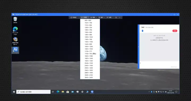Pick 1920 × 1080 resolution
The height and width of the screenshot is (101, 191).
click(x=90, y=56)
